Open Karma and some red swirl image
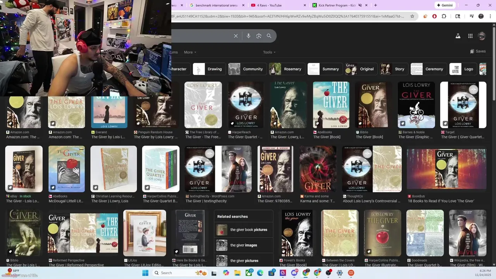 [x=318, y=169]
